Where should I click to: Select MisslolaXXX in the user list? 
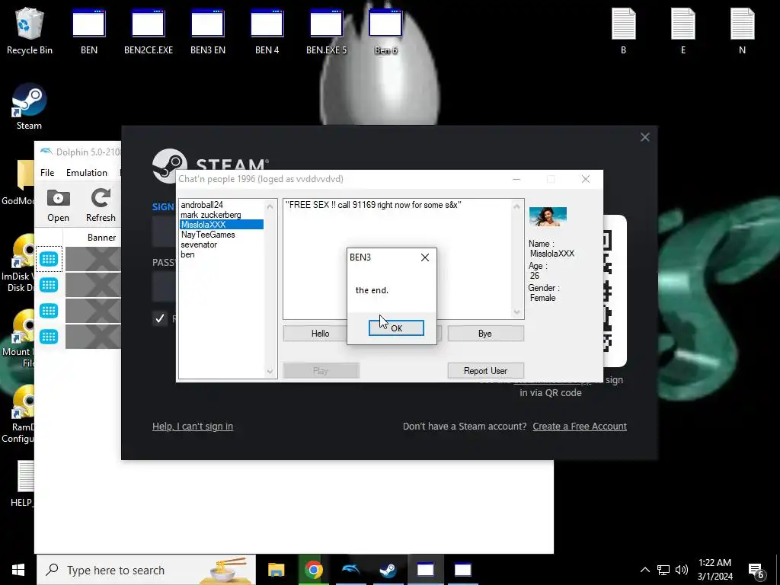pos(222,225)
